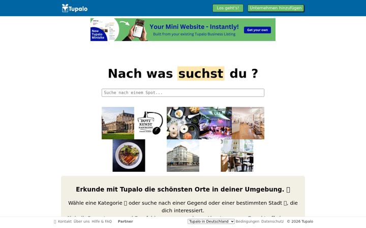This screenshot has width=366, height=228.
Task: Open Hilfe & FAQ link
Action: [x=102, y=221]
